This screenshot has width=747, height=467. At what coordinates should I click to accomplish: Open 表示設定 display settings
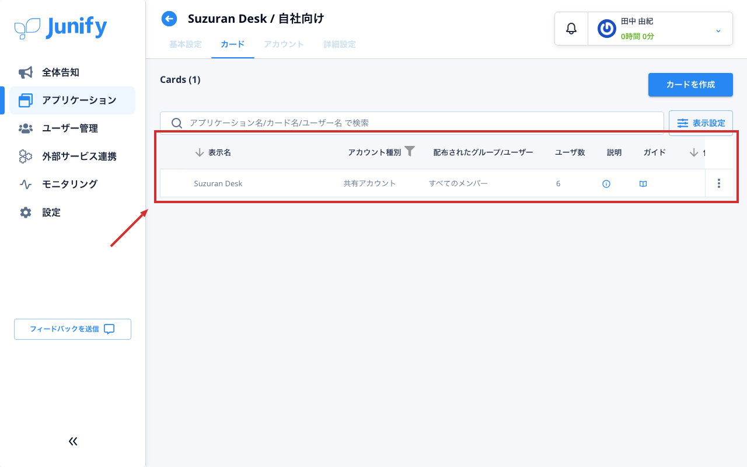pos(701,123)
